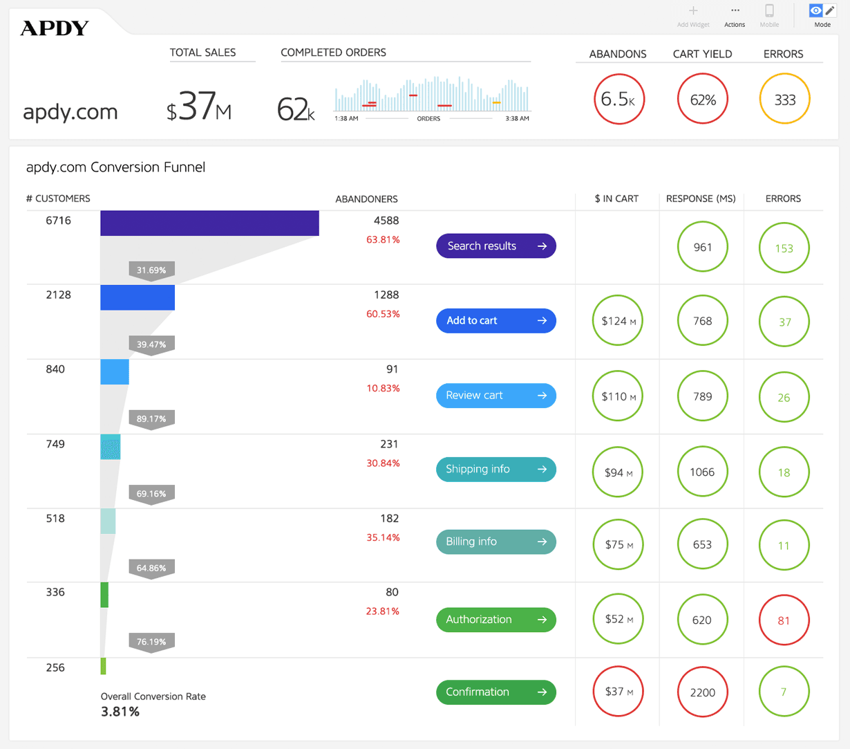Click the blue 2128 customers bar
Viewport: 850px width, 749px height.
[x=138, y=297]
